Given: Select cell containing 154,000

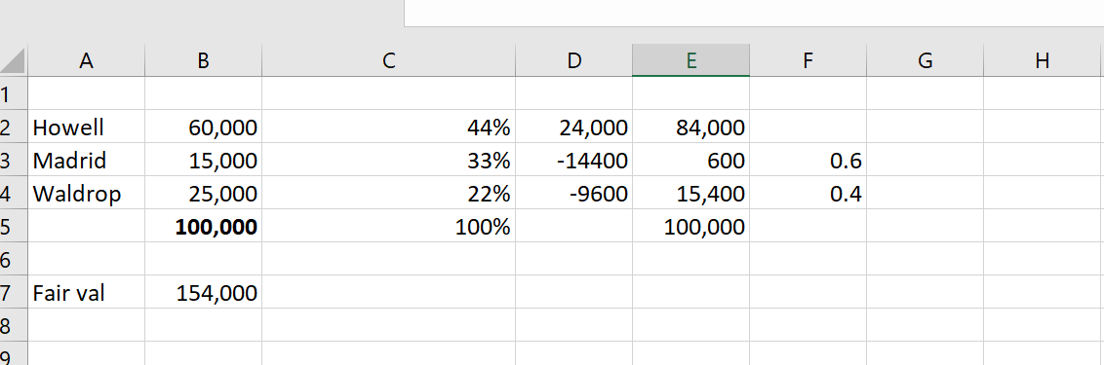Looking at the screenshot, I should 204,292.
